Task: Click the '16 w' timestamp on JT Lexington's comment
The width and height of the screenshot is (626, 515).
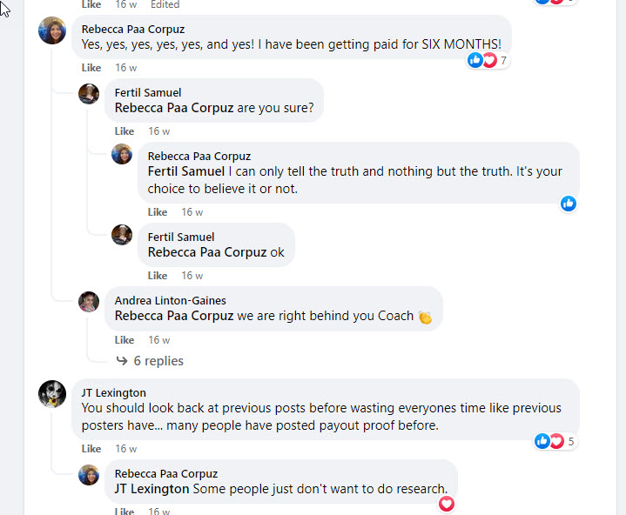Action: 126,449
